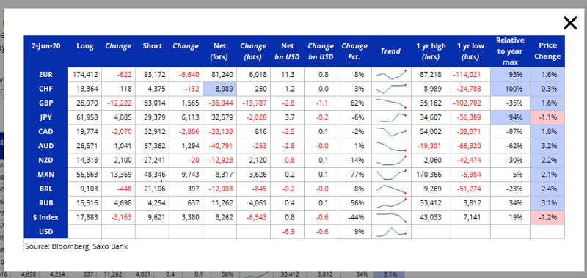Select the BRL row label
Viewport: 587px width, 278px height.
point(45,189)
